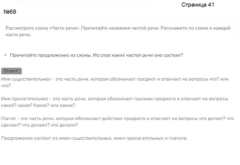Click the text какой? какая? Какое? или какие?
This screenshot has height=165, width=240.
pyautogui.click(x=38, y=105)
